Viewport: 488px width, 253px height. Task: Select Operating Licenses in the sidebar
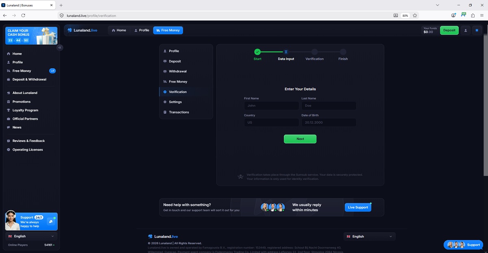coord(28,150)
